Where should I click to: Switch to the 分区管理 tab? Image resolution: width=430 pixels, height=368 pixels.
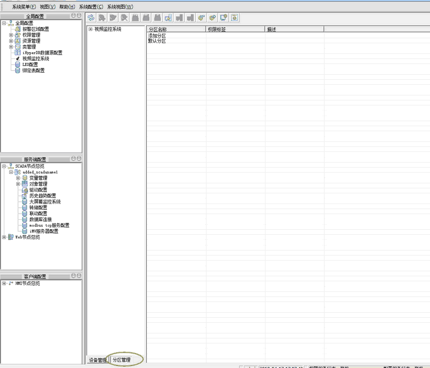pos(122,360)
